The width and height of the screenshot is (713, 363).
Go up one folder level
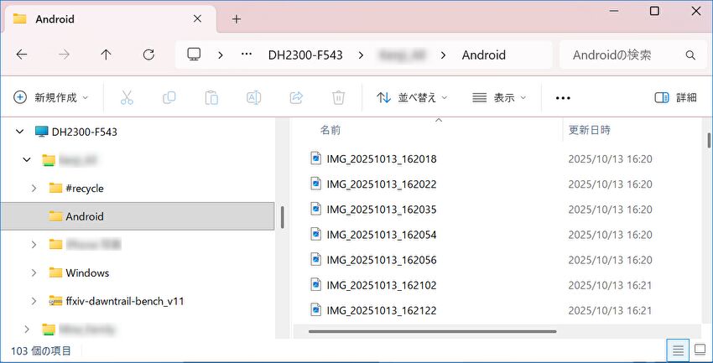(106, 54)
